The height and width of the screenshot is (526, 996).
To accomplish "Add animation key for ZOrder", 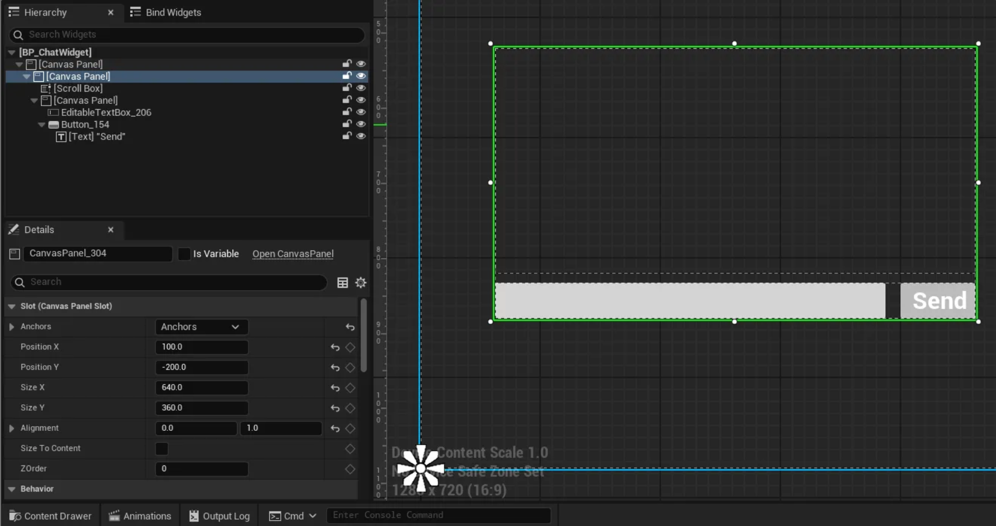I will pos(350,469).
